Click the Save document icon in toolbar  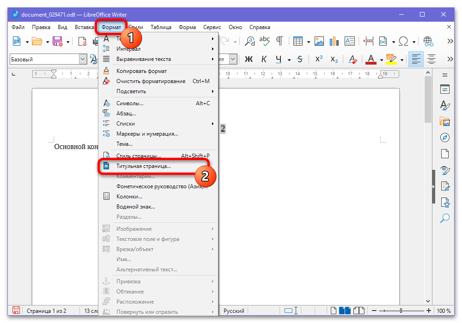(57, 42)
